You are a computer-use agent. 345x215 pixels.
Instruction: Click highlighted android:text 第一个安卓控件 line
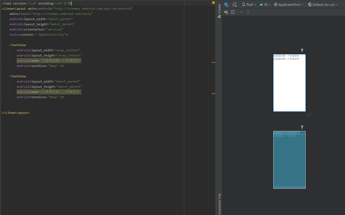49,61
